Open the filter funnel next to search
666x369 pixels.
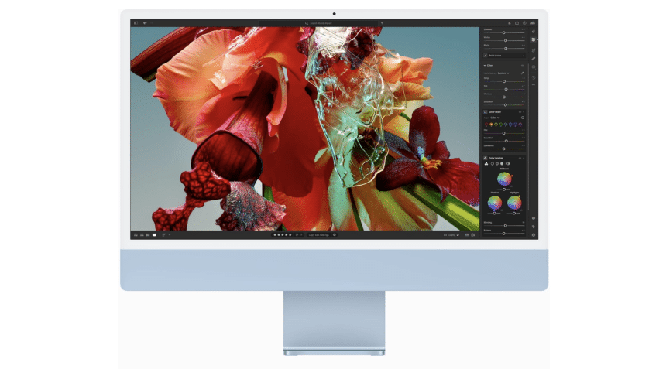(382, 23)
